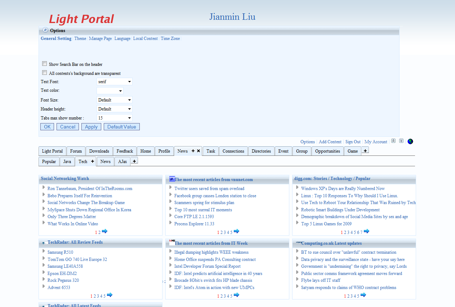This screenshot has height=307, width=455.
Task: Add a new main tab after Game
Action: (x=365, y=150)
